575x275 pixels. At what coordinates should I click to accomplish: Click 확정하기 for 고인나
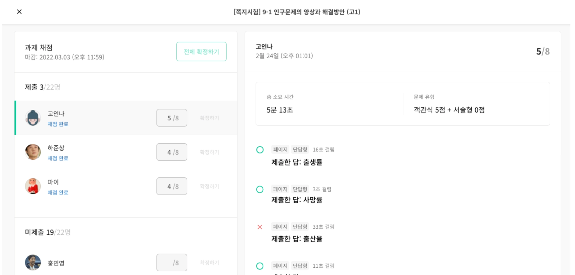pos(209,118)
